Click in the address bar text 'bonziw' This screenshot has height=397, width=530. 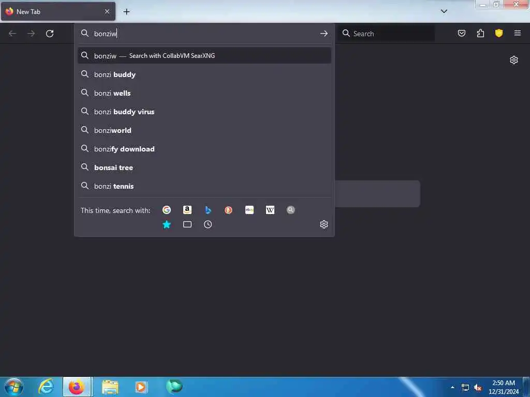[106, 34]
